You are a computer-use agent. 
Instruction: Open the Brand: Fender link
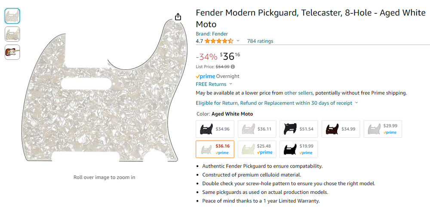212,34
